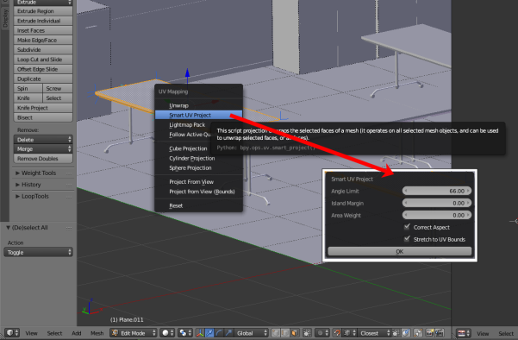Click the Bisect button
The width and height of the screenshot is (518, 340).
coord(43,117)
